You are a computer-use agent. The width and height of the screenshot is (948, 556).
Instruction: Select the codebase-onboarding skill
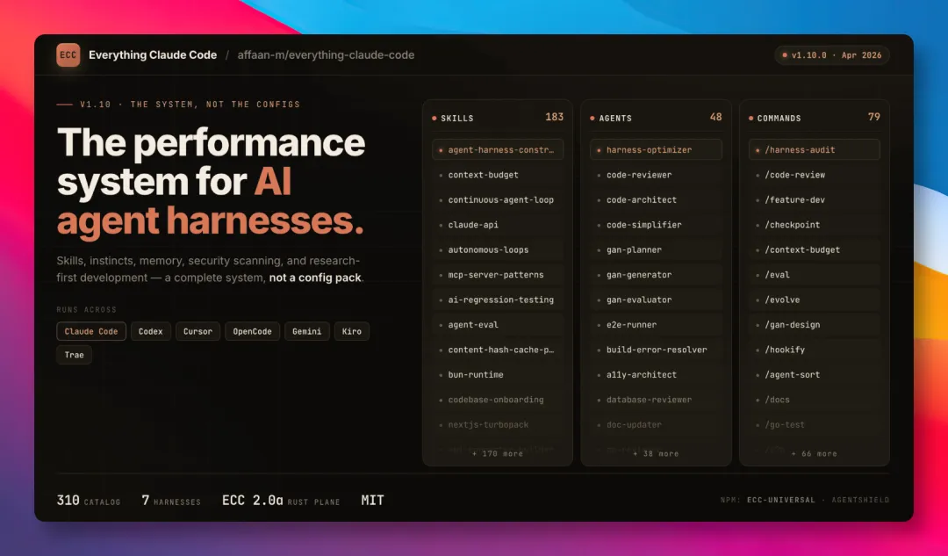point(498,400)
